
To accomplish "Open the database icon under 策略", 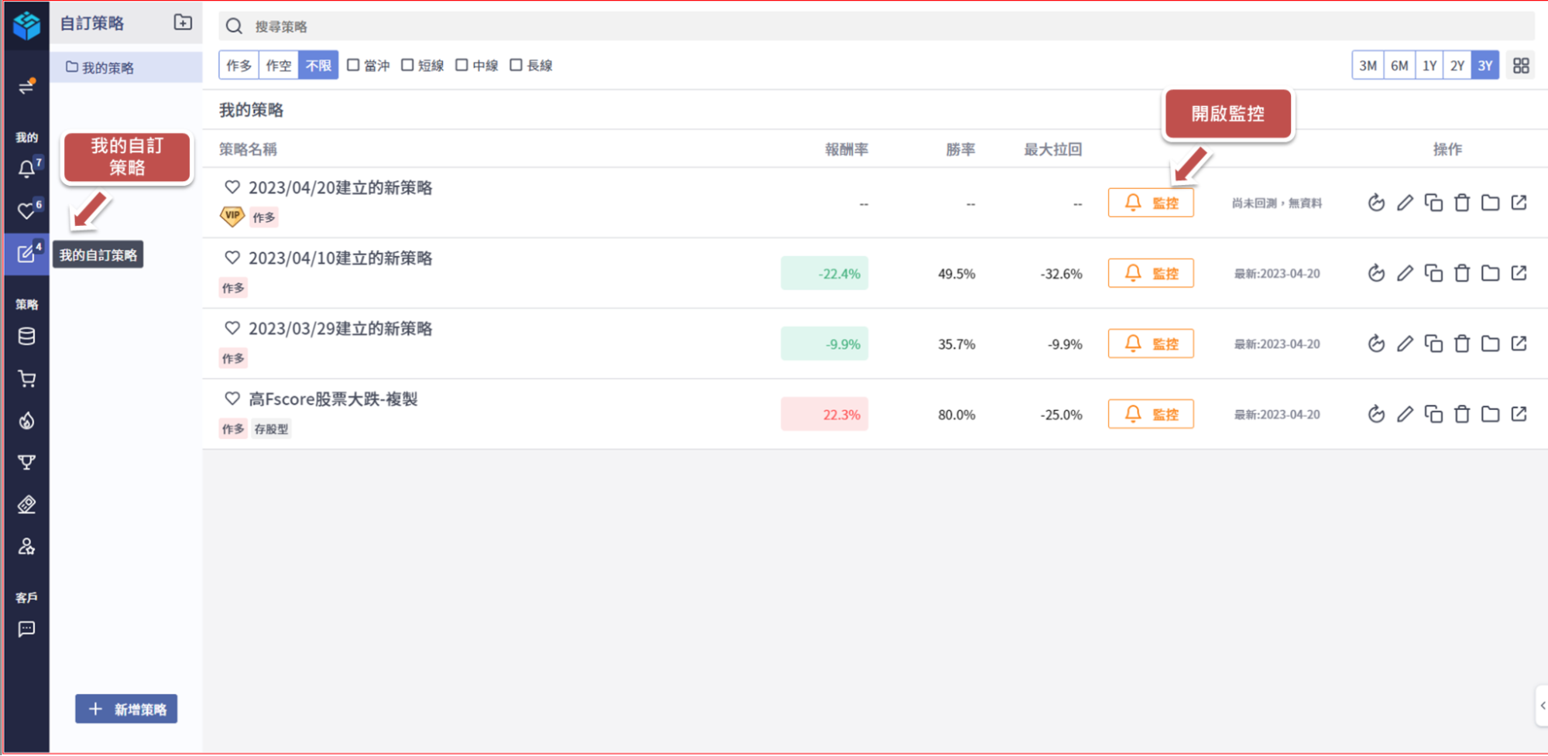I will pyautogui.click(x=26, y=337).
